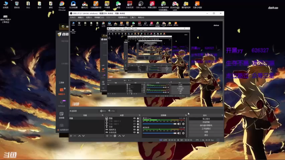Viewport: 285px width, 160px height.
Task: Open the 读弹幕 tool in Douyu sidebar
Action: pyautogui.click(x=62, y=115)
